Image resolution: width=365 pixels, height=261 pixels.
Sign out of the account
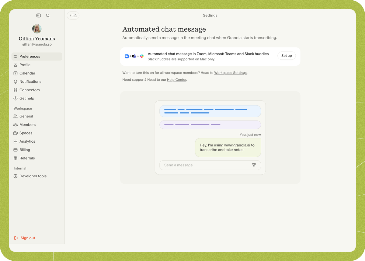click(x=25, y=238)
